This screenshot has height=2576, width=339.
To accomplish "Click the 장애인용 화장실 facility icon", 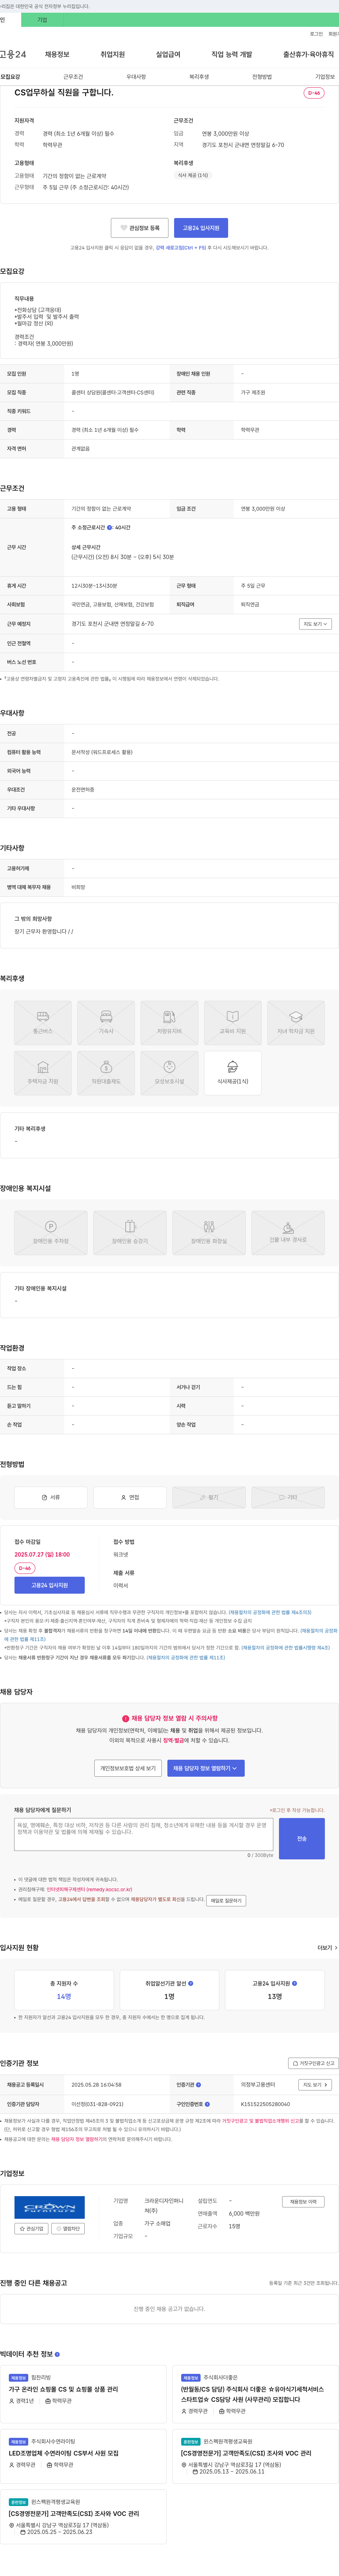I will tap(209, 1232).
